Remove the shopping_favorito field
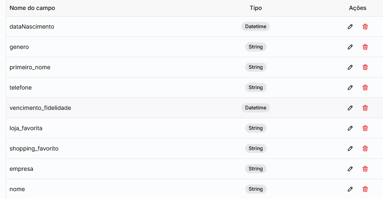This screenshot has width=383, height=199. 365,148
